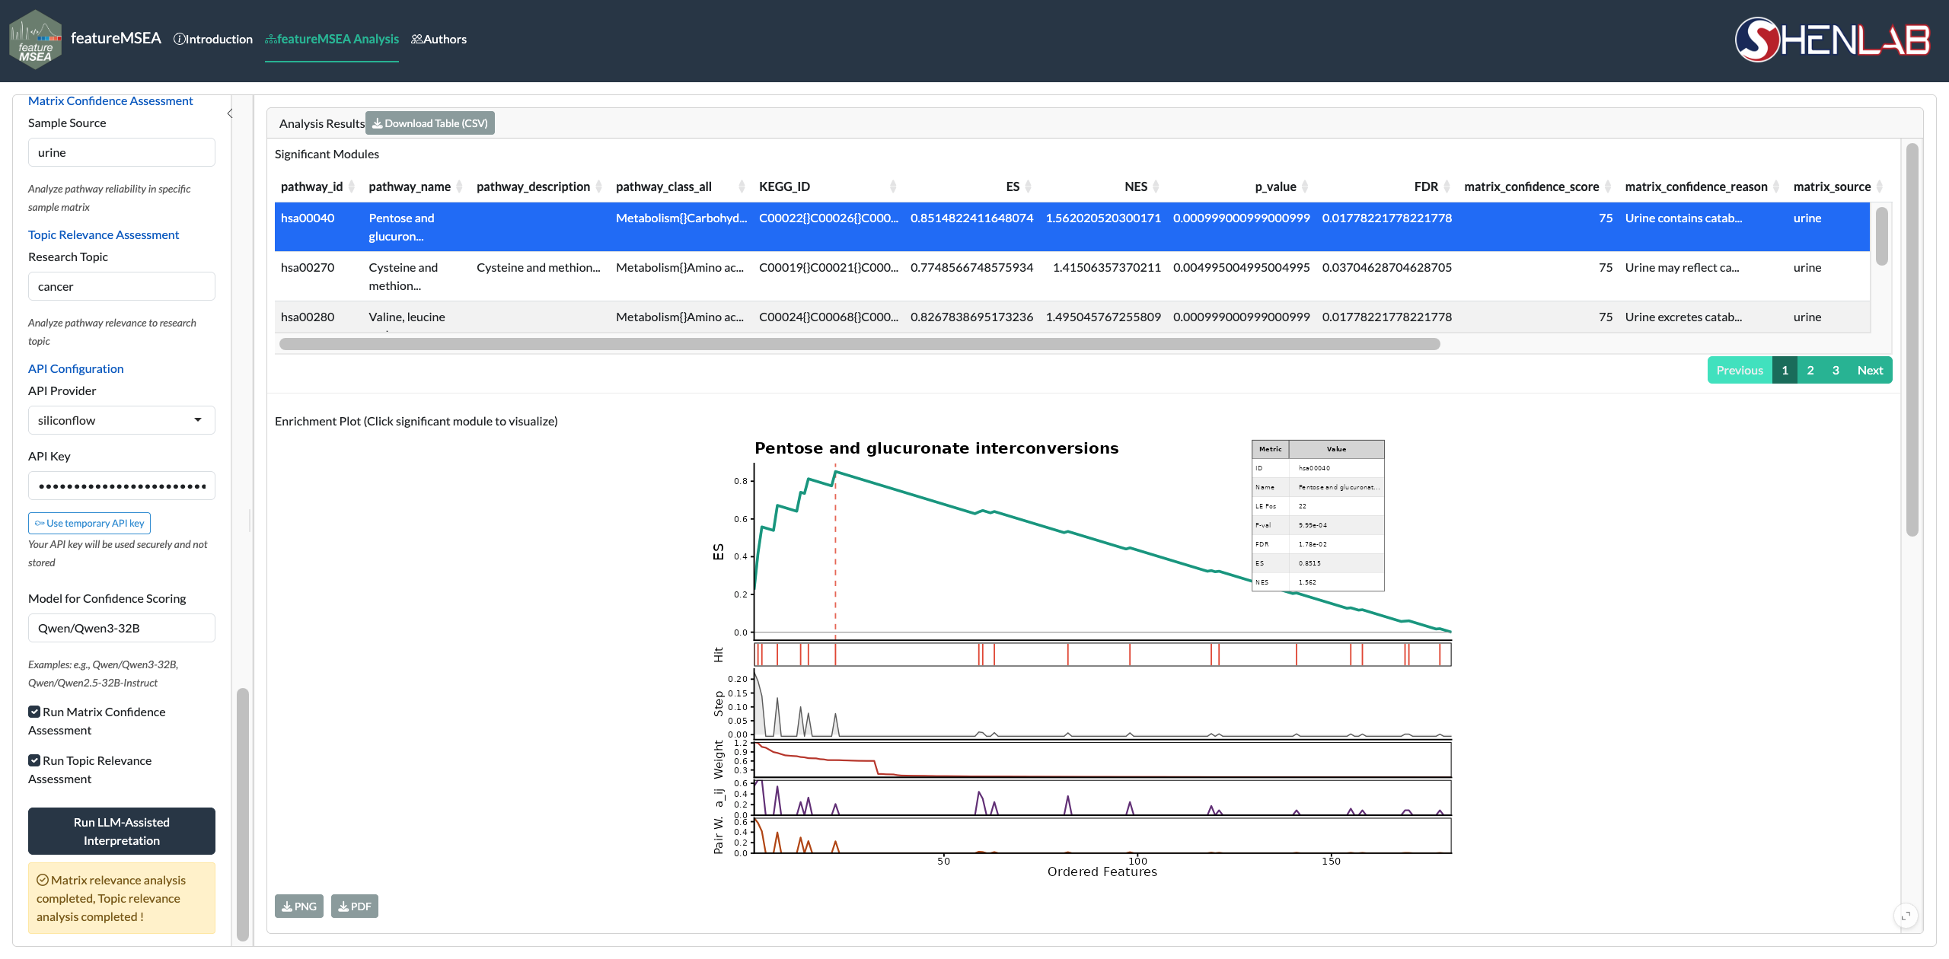The image size is (1949, 959).
Task: Sort by pathway_description column arrows
Action: [x=598, y=186]
